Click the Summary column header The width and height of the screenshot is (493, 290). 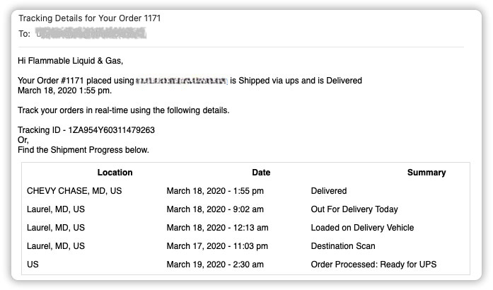pyautogui.click(x=427, y=173)
